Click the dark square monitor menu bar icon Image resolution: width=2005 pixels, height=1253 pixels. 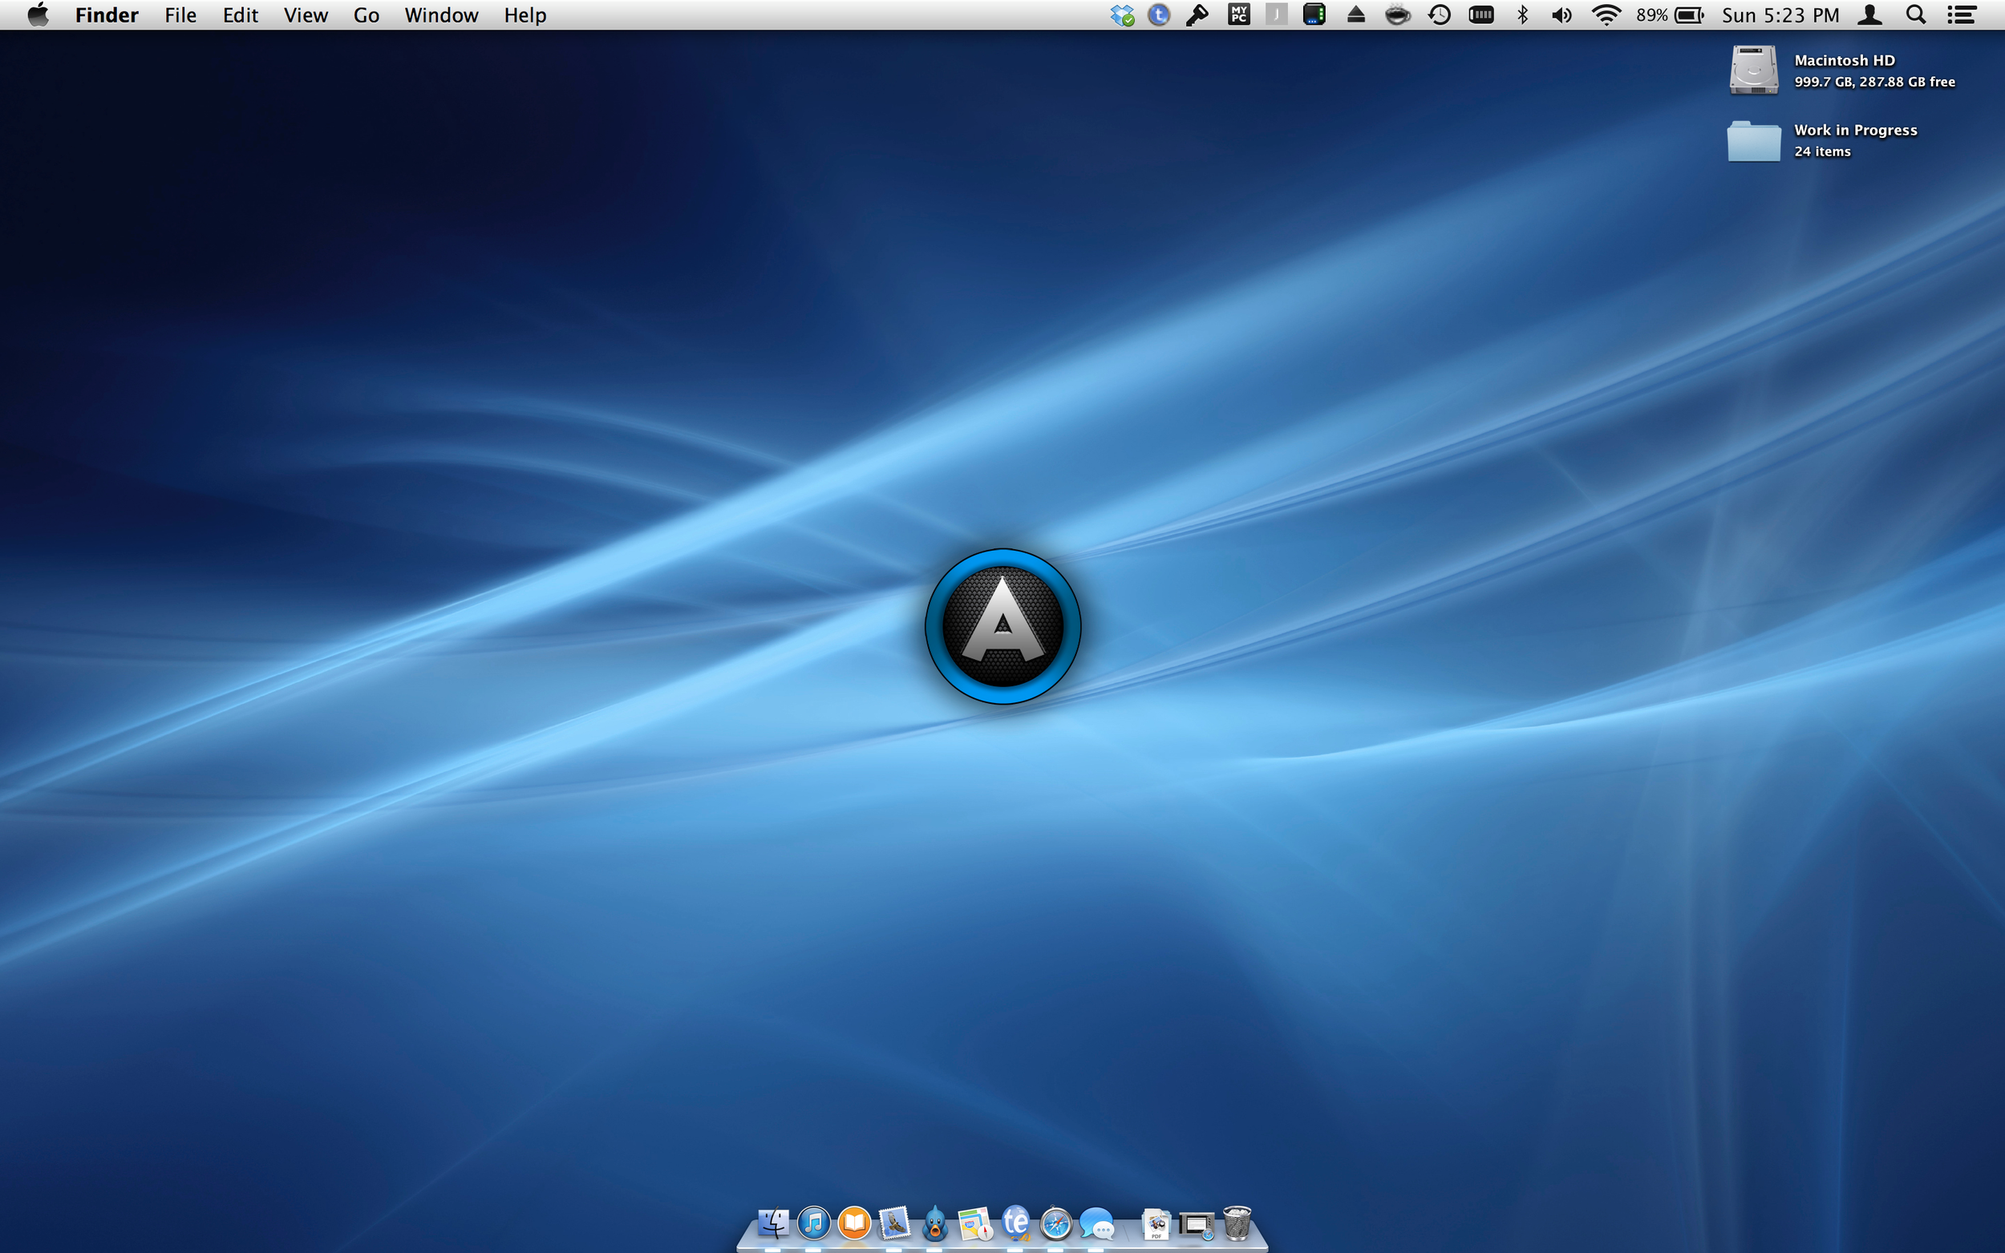(x=1314, y=14)
